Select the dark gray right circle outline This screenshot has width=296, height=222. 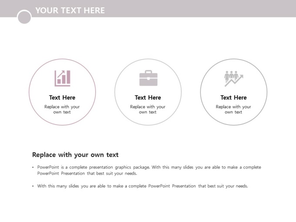point(234,92)
